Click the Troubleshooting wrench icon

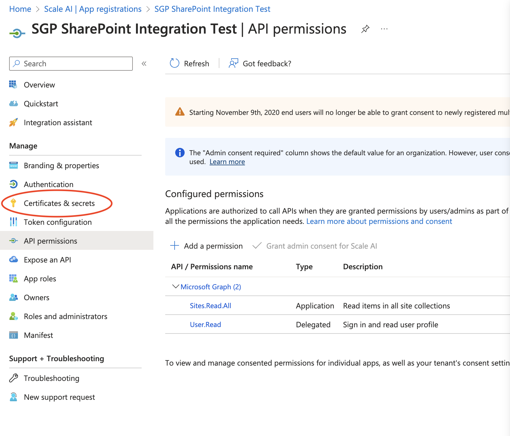click(13, 378)
